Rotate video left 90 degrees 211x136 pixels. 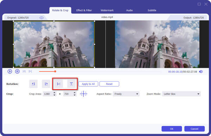click(33, 84)
